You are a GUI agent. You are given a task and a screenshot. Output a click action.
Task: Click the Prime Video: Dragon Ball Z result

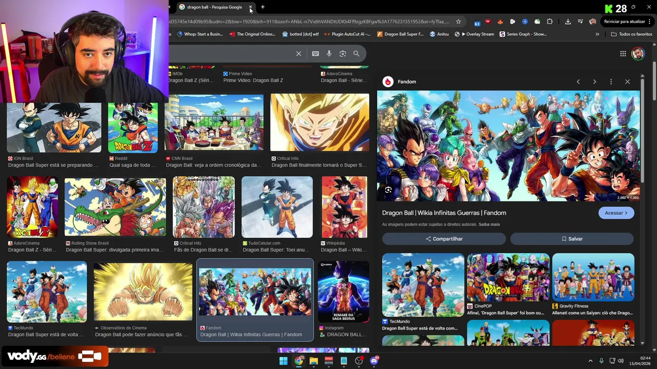(253, 80)
